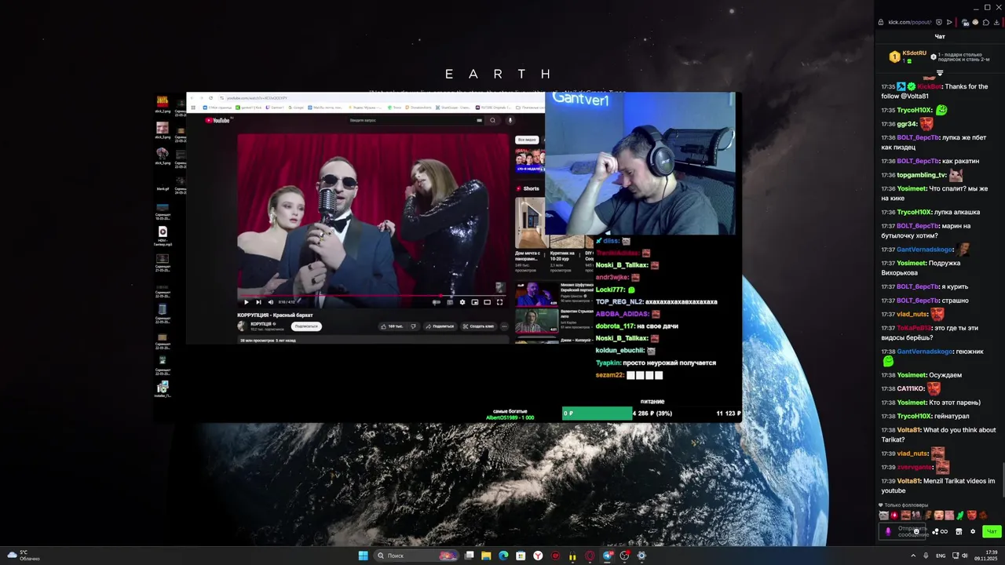This screenshot has height=565, width=1005.
Task: Open Telegram from the taskbar
Action: 607,556
